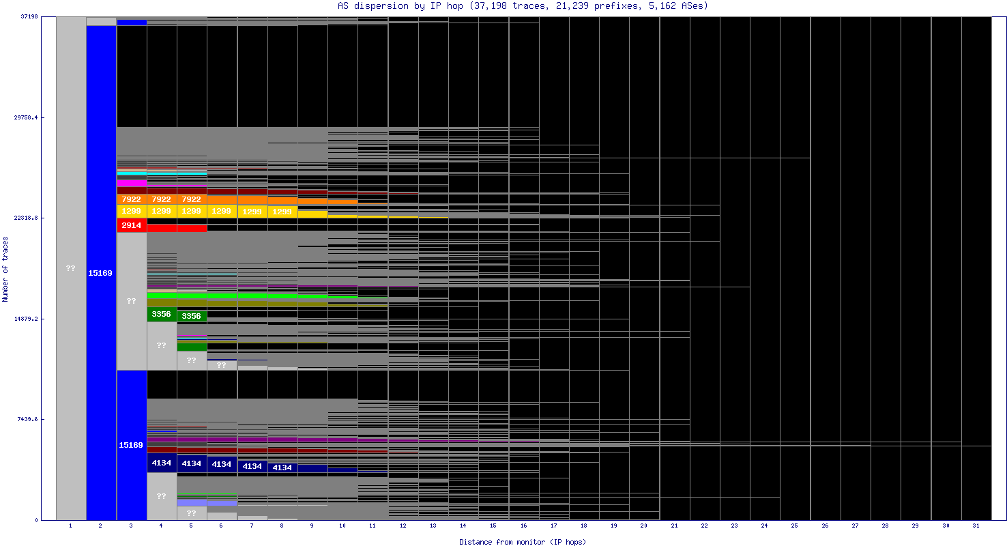Click the x-axis tick label 16

(x=523, y=526)
